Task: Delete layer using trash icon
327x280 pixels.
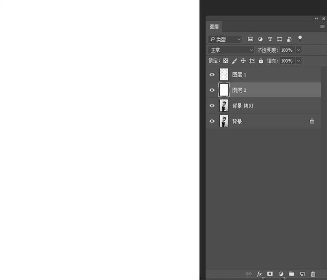Action: (x=313, y=274)
